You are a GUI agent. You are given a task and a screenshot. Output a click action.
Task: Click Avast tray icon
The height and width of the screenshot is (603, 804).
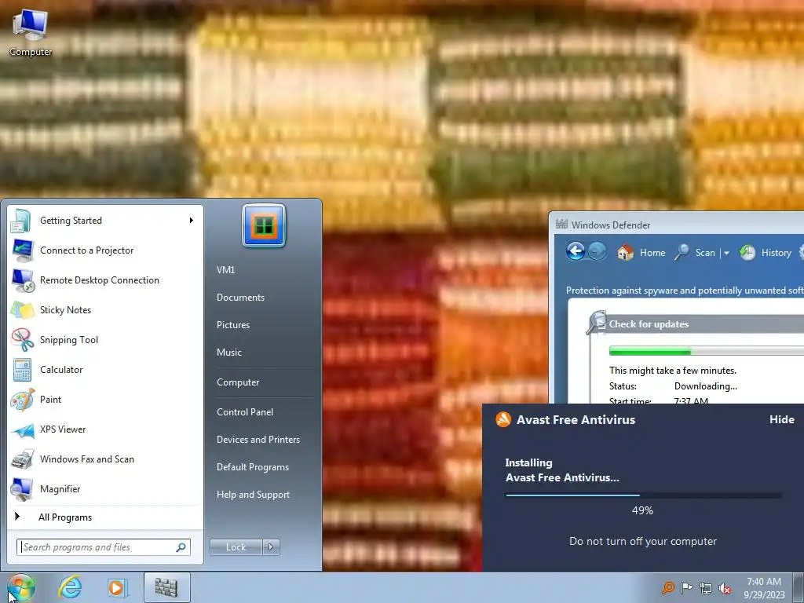(667, 587)
